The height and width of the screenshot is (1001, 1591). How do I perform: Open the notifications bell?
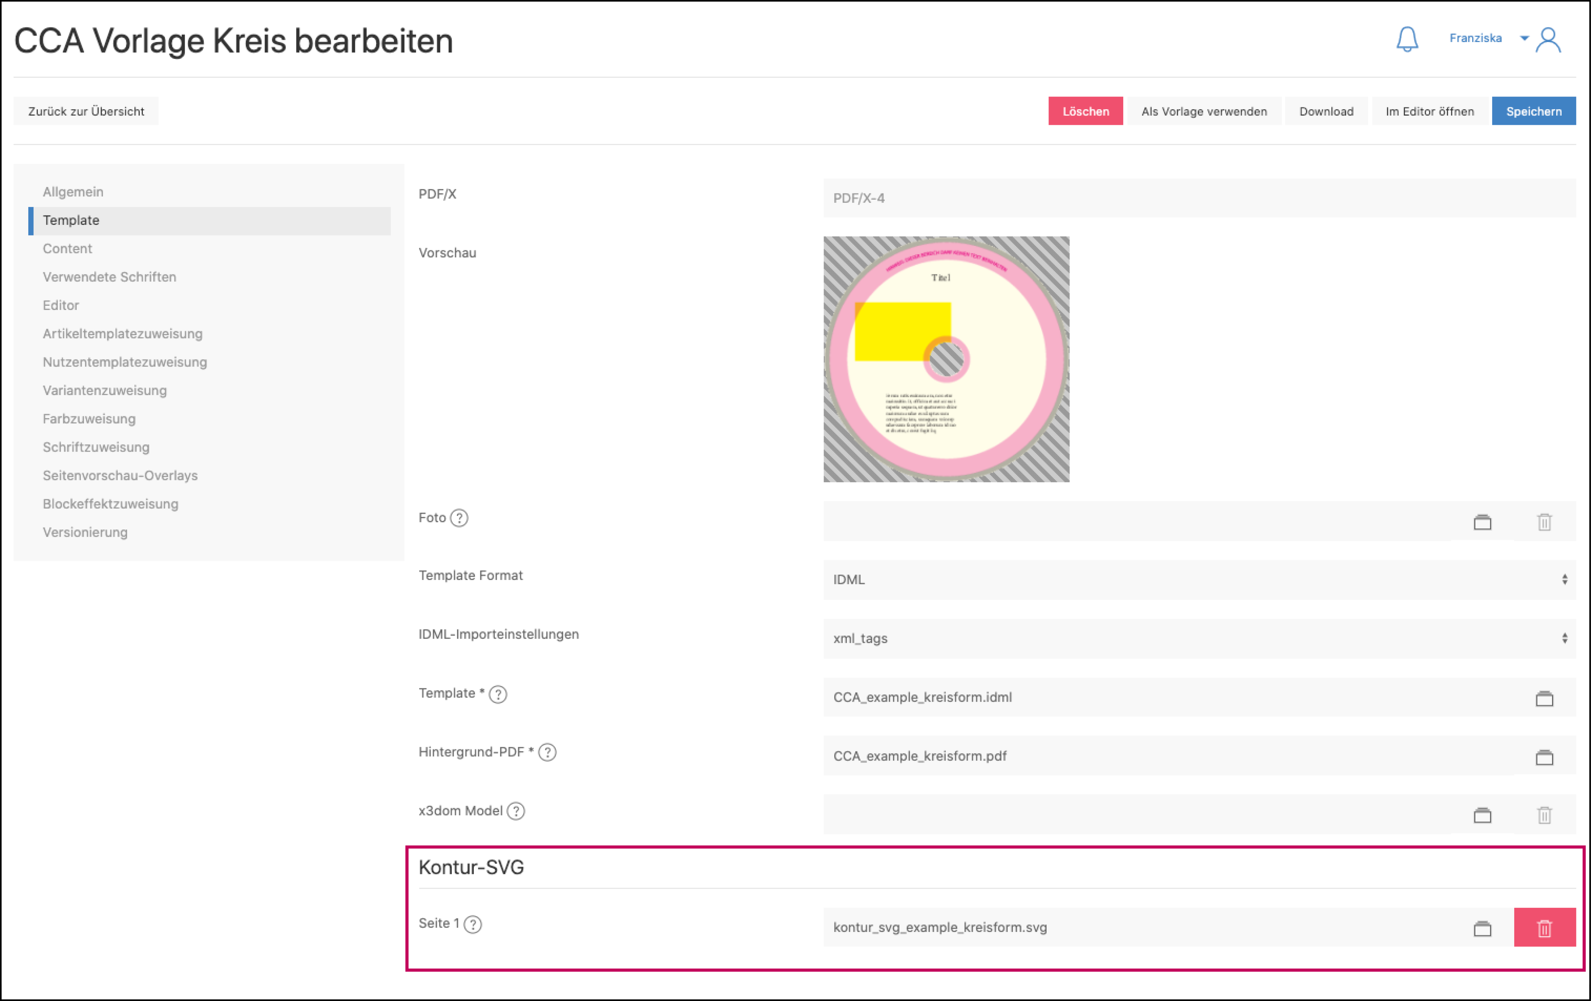[x=1407, y=39]
